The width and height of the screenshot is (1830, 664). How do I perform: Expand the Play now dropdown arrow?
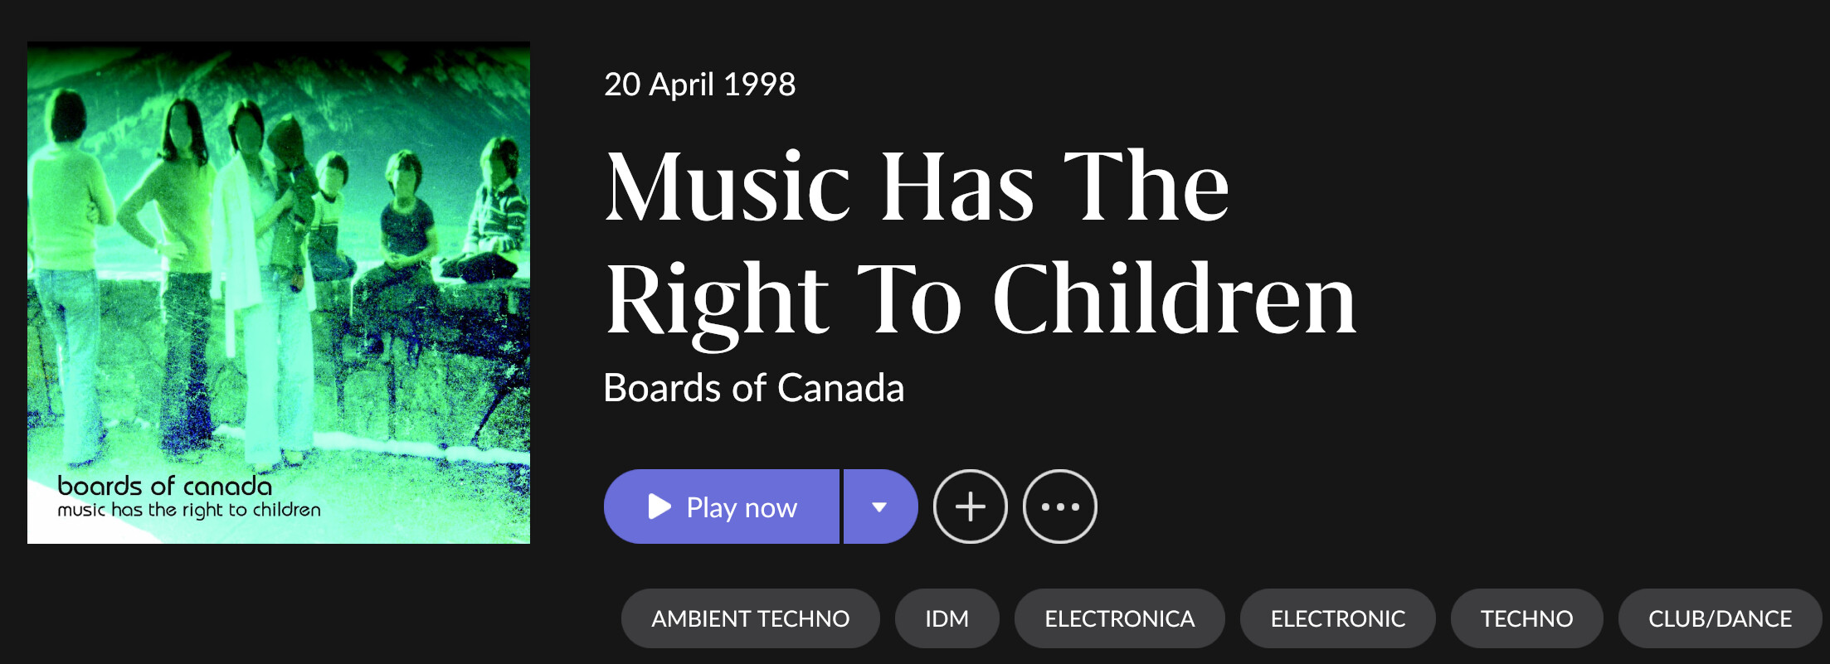pos(880,506)
